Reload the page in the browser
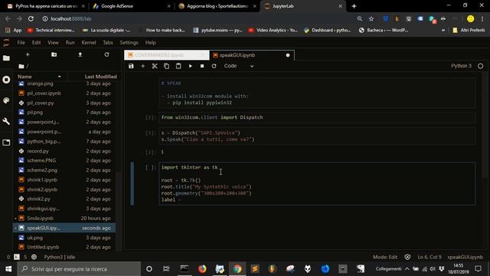Image resolution: width=490 pixels, height=276 pixels. pyautogui.click(x=31, y=18)
